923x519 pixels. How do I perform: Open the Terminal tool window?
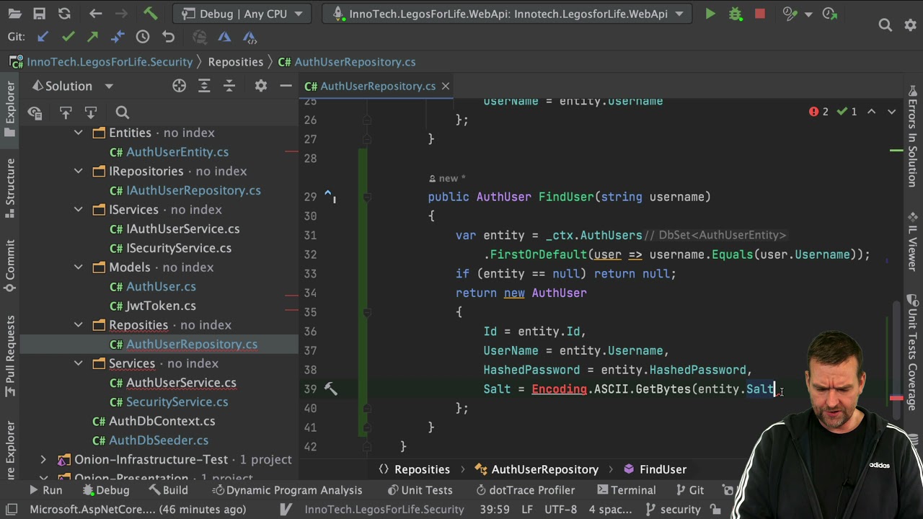click(625, 490)
